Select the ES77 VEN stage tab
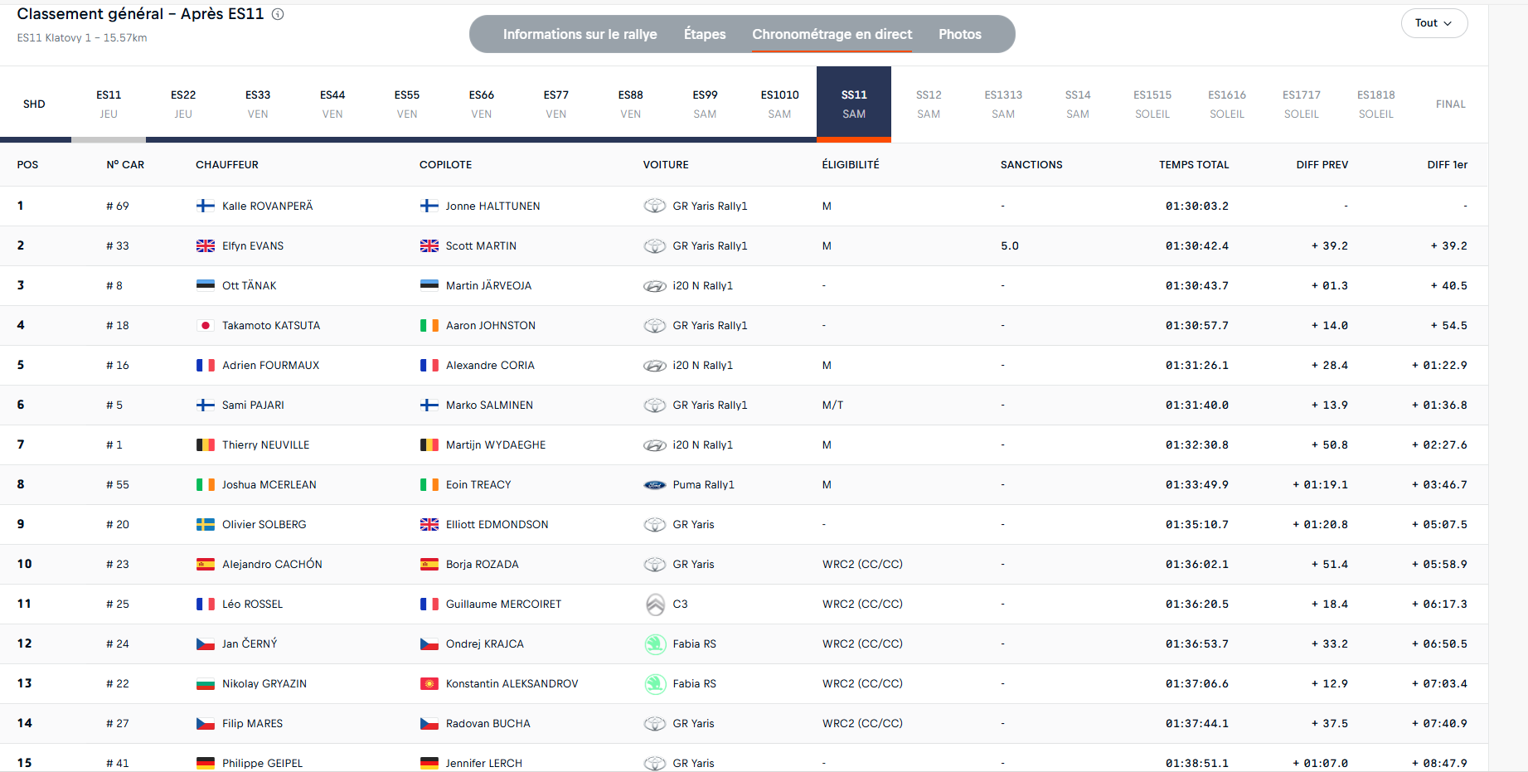This screenshot has width=1528, height=772. click(x=556, y=104)
